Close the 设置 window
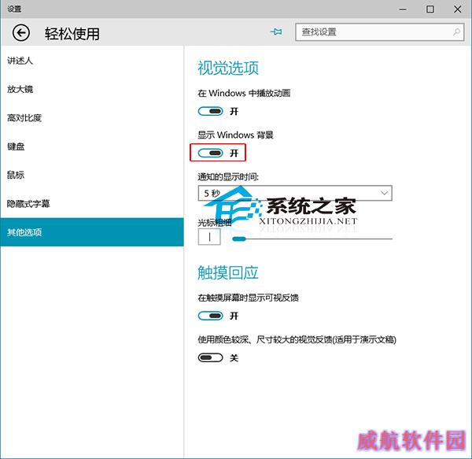 (458, 9)
